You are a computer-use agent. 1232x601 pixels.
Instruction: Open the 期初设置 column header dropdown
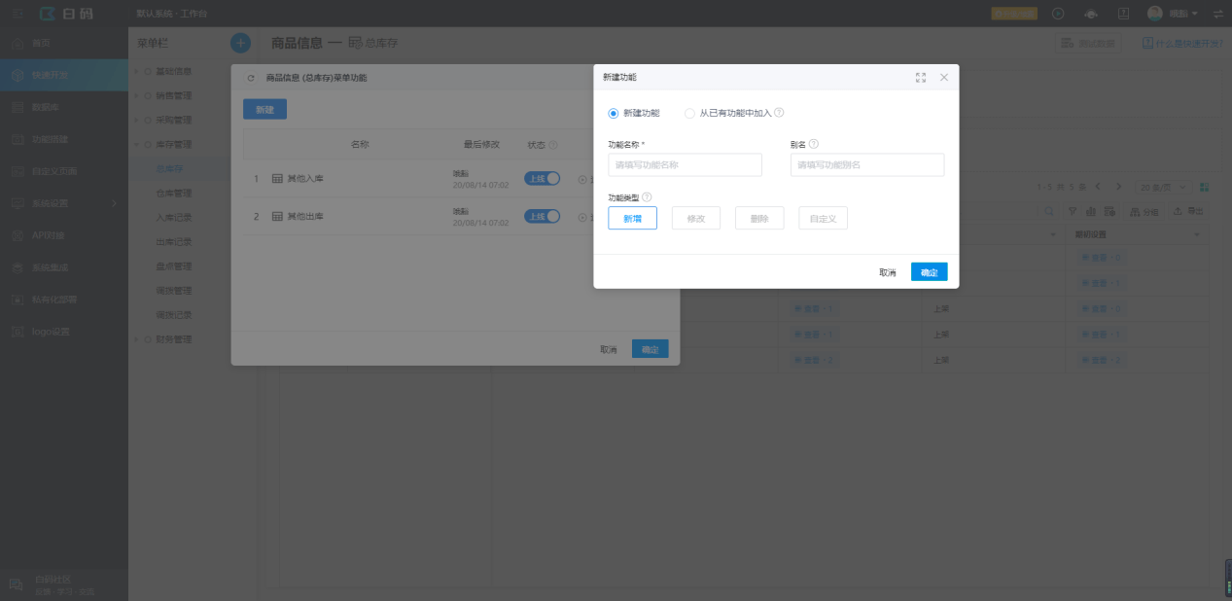click(1197, 235)
